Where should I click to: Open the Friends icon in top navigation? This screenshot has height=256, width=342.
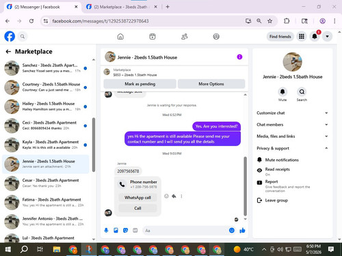pyautogui.click(x=184, y=36)
